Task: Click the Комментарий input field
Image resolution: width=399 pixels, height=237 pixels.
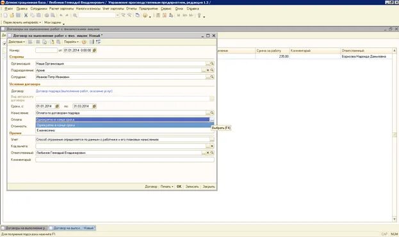Action: pyautogui.click(x=125, y=160)
